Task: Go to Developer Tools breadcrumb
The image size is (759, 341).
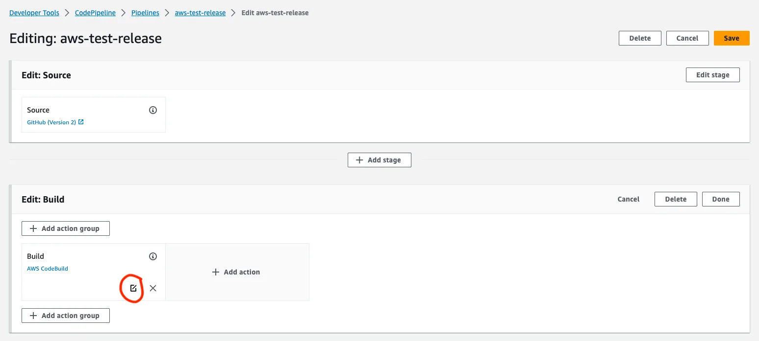Action: click(x=34, y=13)
